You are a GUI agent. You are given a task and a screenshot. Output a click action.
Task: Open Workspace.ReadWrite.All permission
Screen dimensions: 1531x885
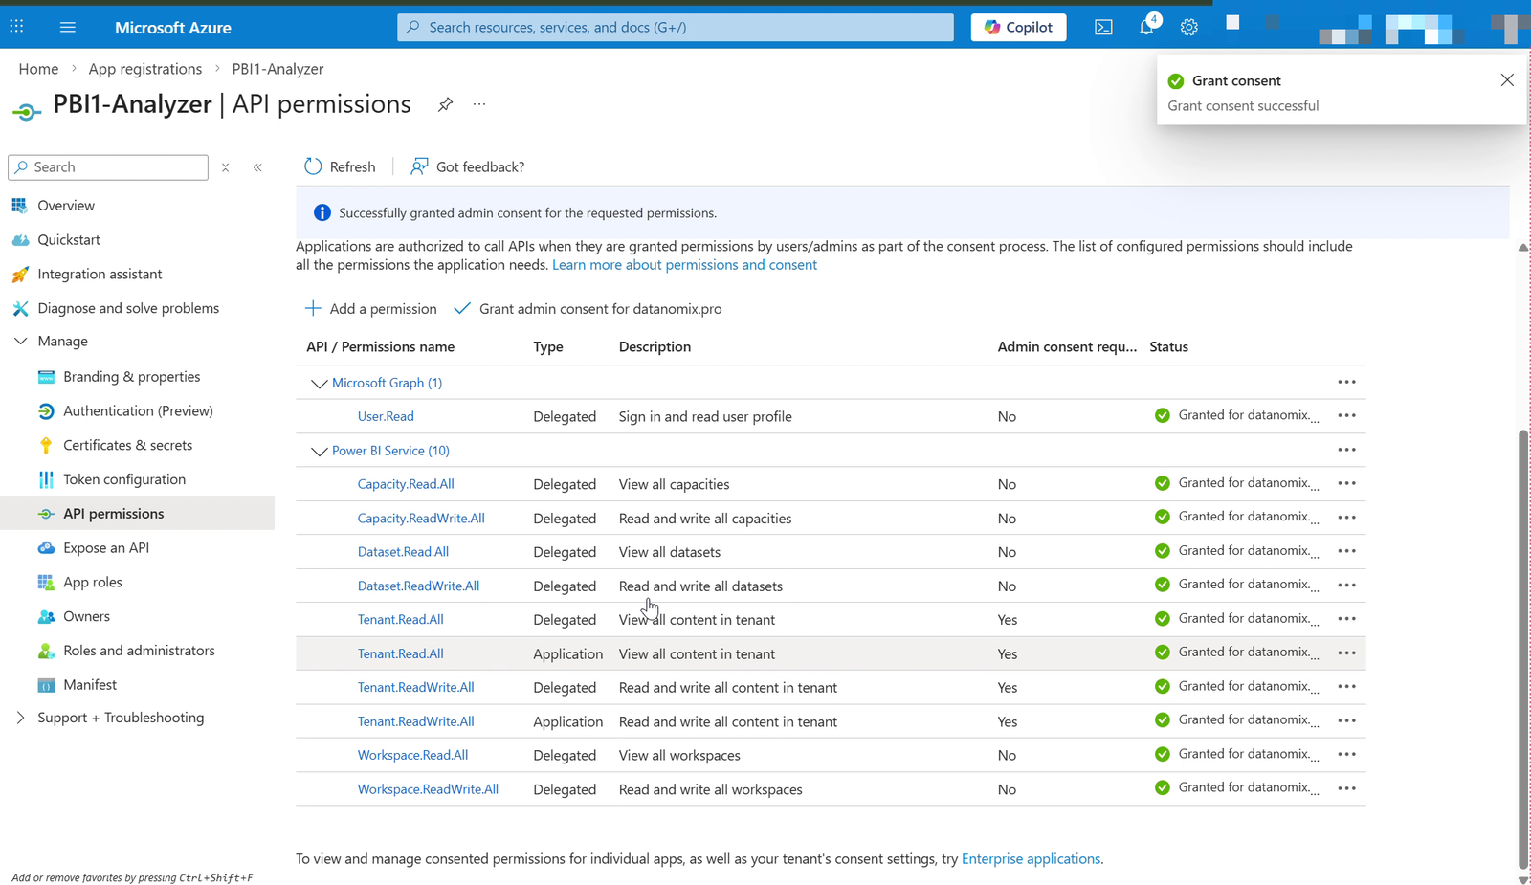[x=428, y=789]
